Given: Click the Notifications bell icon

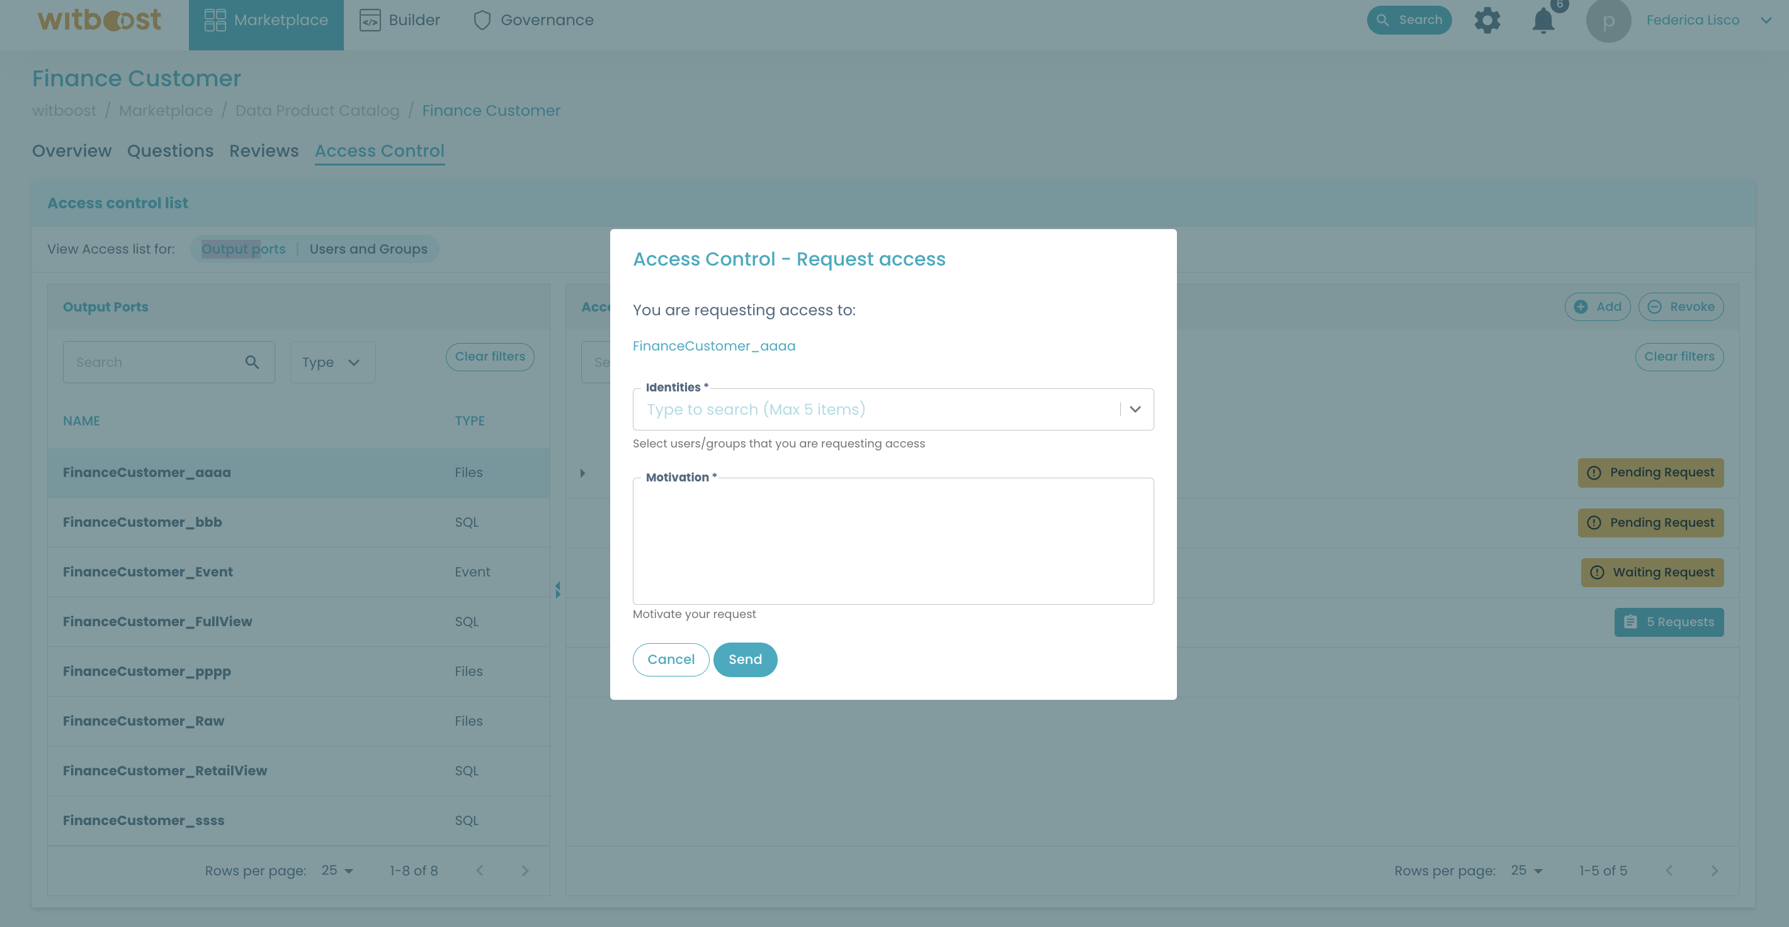Looking at the screenshot, I should (x=1544, y=20).
